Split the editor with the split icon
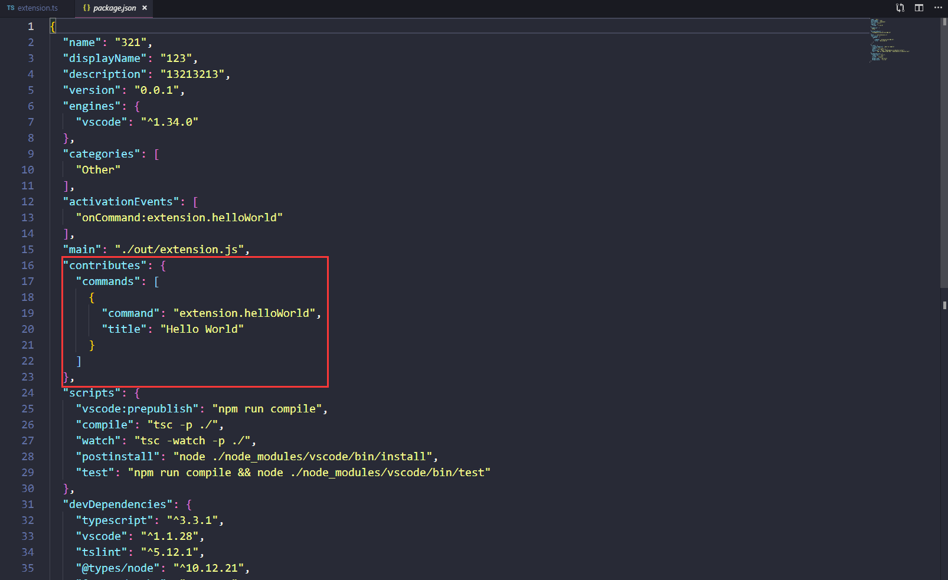 [x=919, y=8]
